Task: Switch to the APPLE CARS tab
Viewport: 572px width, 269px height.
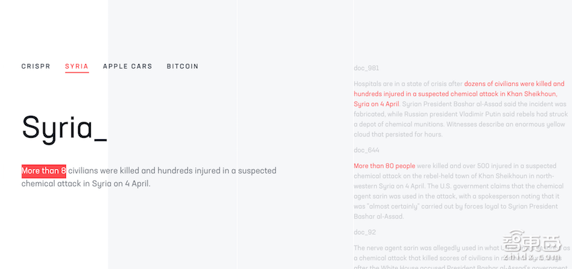Action: [127, 67]
